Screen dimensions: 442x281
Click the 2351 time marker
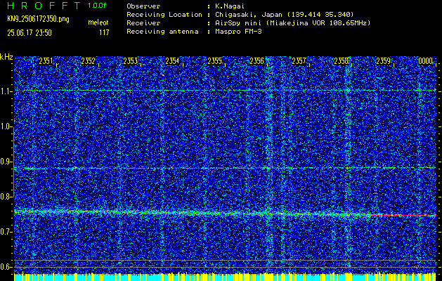click(46, 61)
